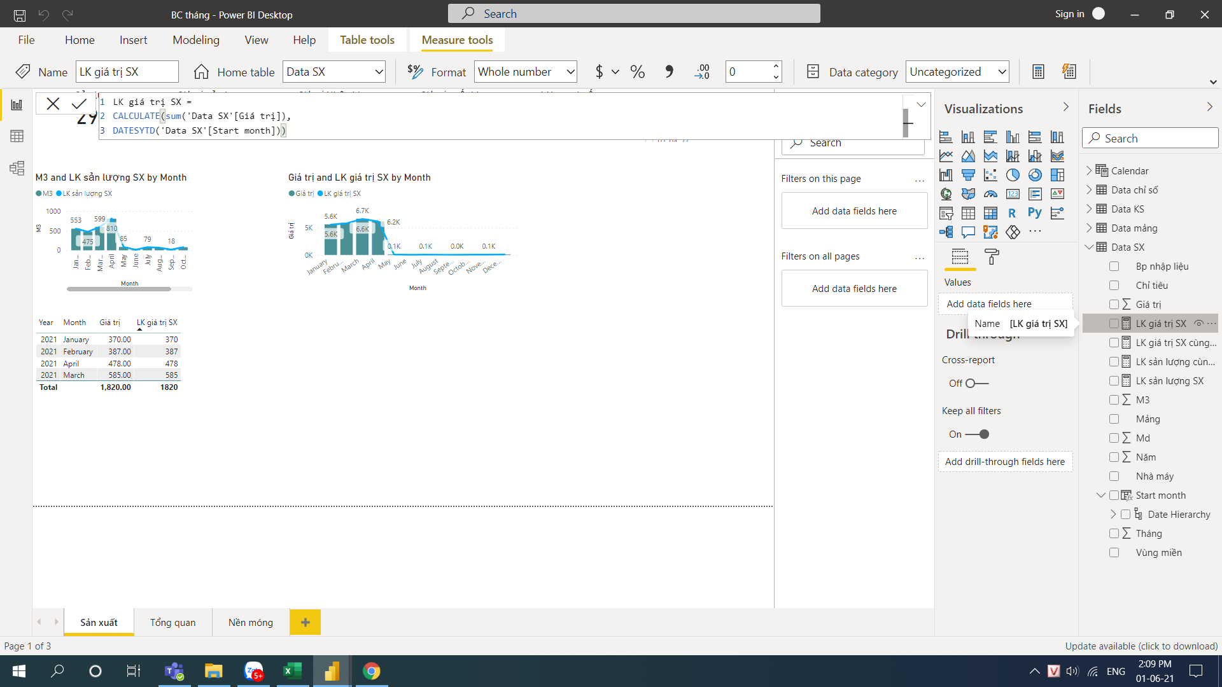Select the waterfall chart visual
Image resolution: width=1222 pixels, height=687 pixels.
pos(946,175)
